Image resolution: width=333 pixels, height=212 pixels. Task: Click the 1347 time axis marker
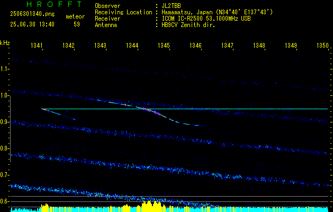coord(227,45)
